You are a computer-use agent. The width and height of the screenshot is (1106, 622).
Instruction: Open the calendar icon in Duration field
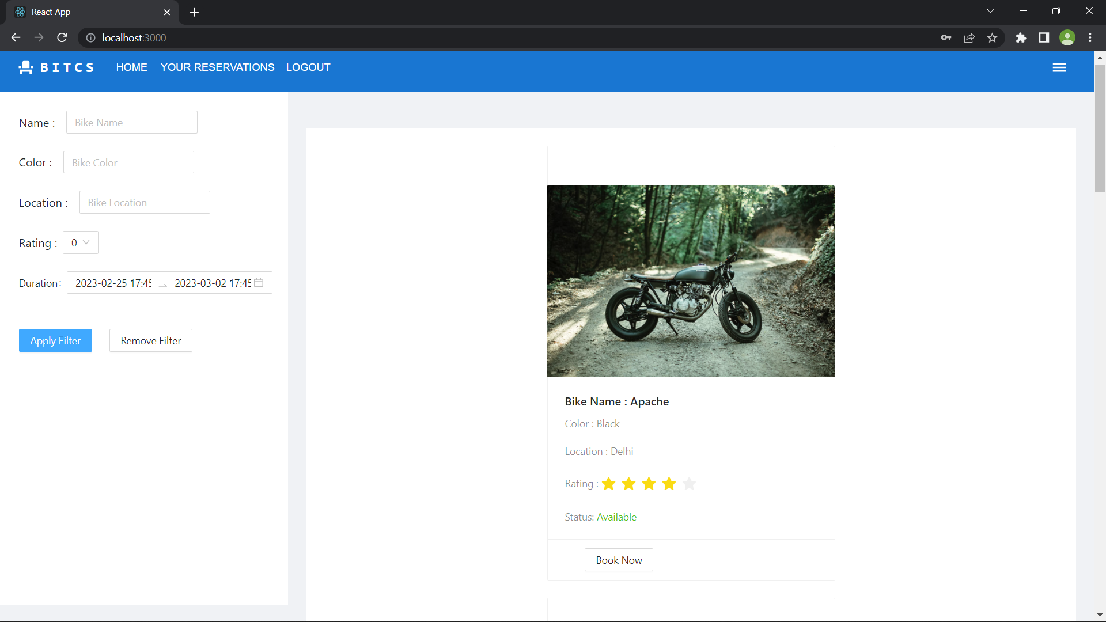pyautogui.click(x=259, y=283)
